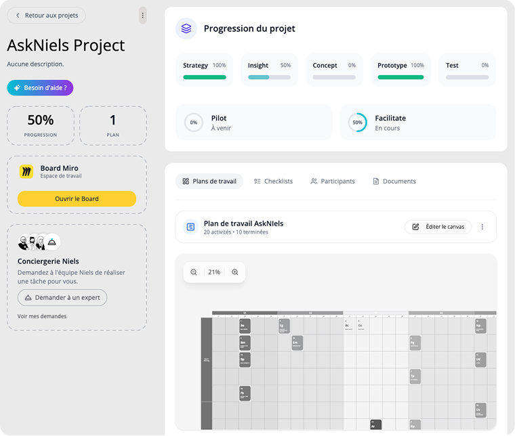Open the work plan three-dot options menu

pyautogui.click(x=482, y=227)
